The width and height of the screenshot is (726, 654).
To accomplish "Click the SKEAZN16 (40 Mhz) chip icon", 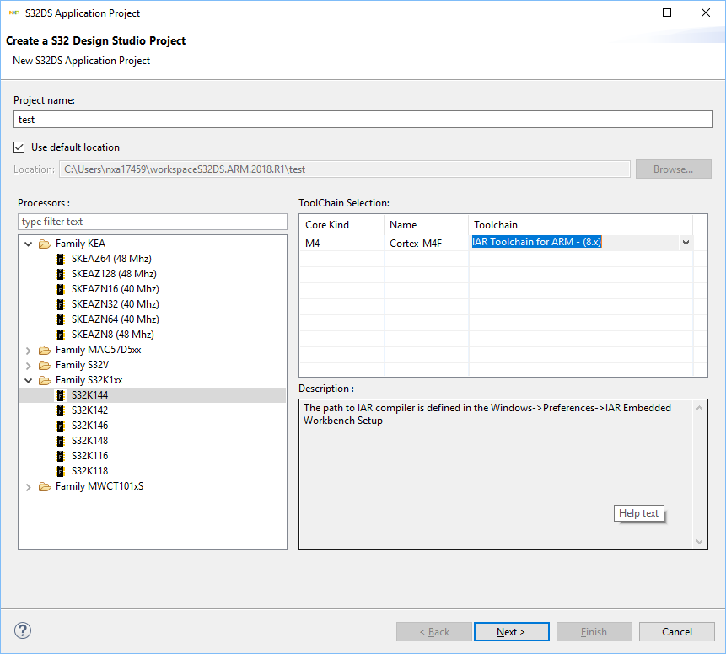I will (60, 289).
